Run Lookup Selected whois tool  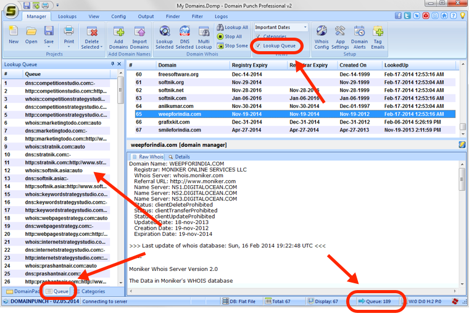click(x=165, y=37)
